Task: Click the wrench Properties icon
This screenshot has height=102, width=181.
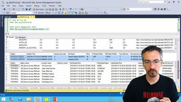Action: 158,9
